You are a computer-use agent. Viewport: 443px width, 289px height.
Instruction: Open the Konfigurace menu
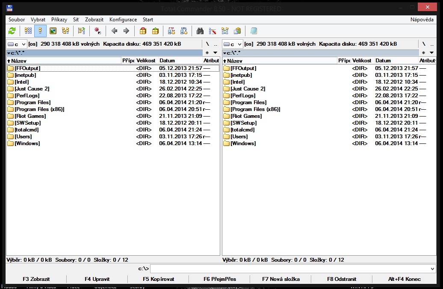pos(123,20)
